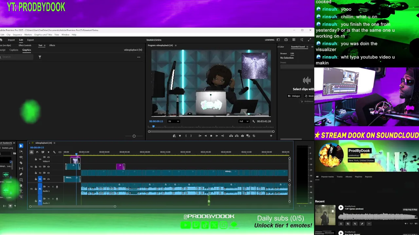Toggle visibility eye for track V4
Viewport: 419px width, 235px height.
(48, 157)
